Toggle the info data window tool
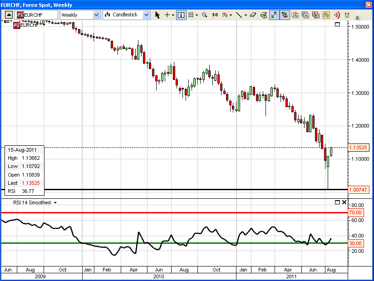The width and height of the screenshot is (374, 281). [x=181, y=15]
